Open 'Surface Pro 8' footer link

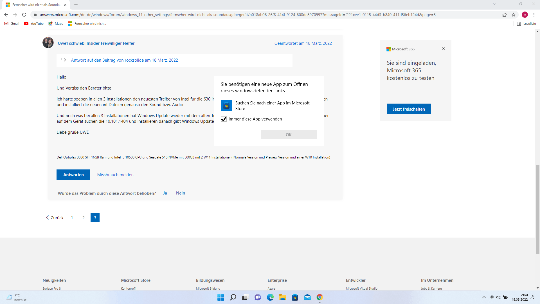coord(52,289)
